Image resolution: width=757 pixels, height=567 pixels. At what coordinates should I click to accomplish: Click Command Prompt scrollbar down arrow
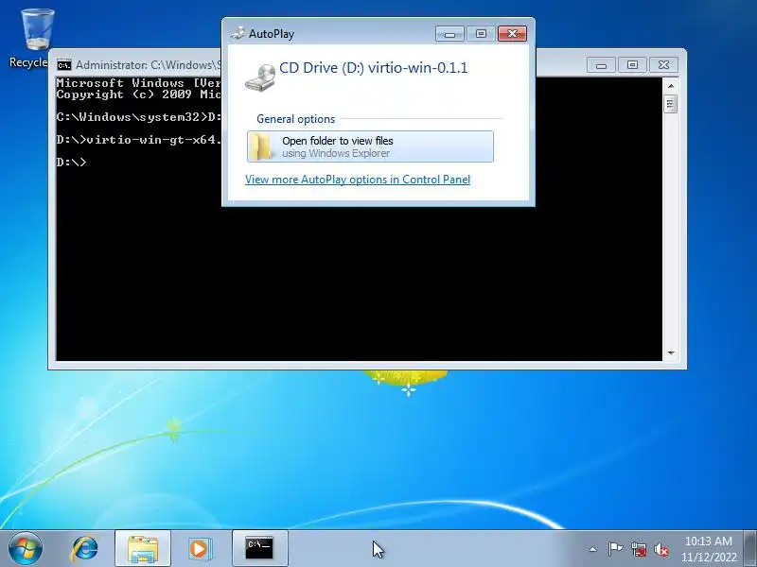click(x=671, y=352)
